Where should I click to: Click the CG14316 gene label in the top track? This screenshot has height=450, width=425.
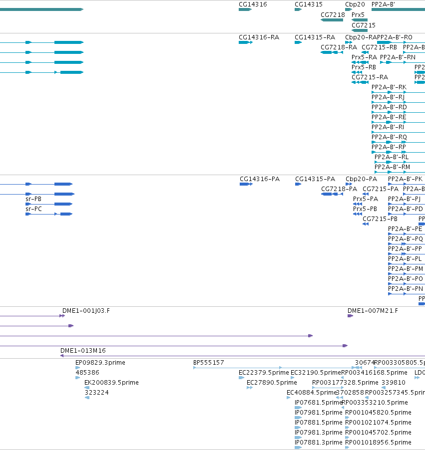[x=253, y=4]
